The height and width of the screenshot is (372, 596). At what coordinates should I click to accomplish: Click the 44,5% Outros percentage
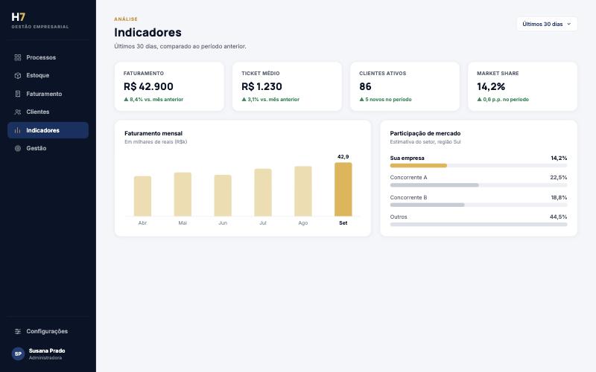(558, 217)
